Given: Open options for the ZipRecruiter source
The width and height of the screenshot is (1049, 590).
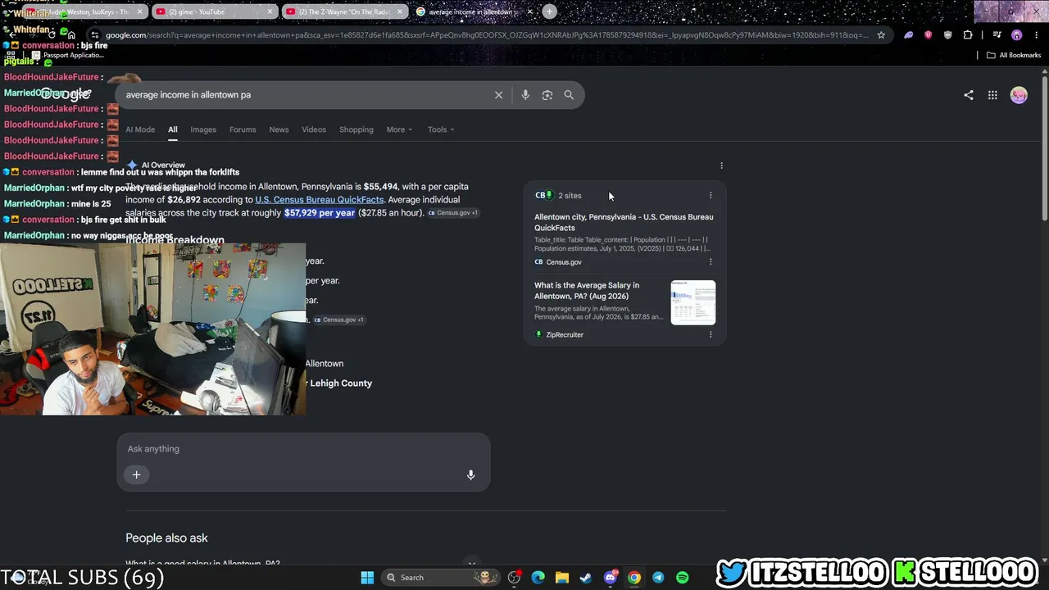Looking at the screenshot, I should (x=711, y=334).
